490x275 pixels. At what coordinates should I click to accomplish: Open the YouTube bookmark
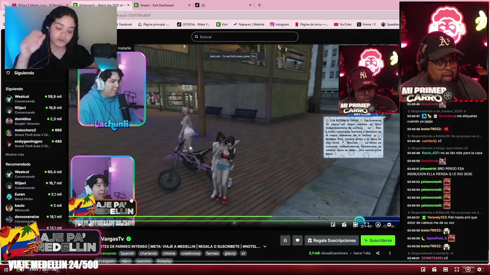point(343,24)
